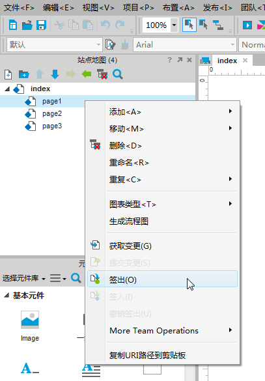Click the sitemap panel help question mark

pos(169,60)
